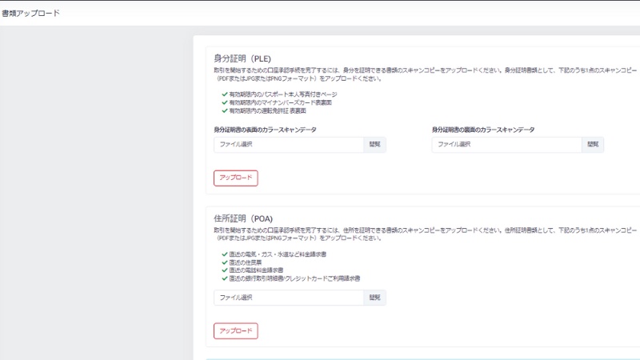This screenshot has width=640, height=360.
Task: Click the checkmark icon beside driver's license item
Action: click(x=224, y=110)
